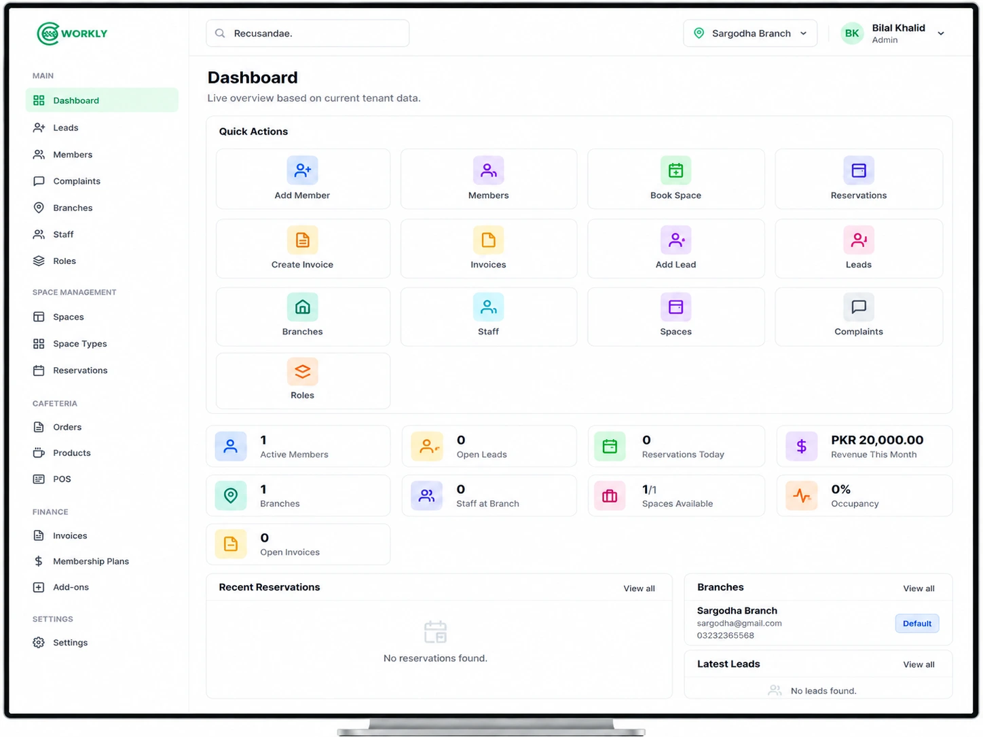983x737 pixels.
Task: Navigate to Branches in the sidebar
Action: point(102,208)
